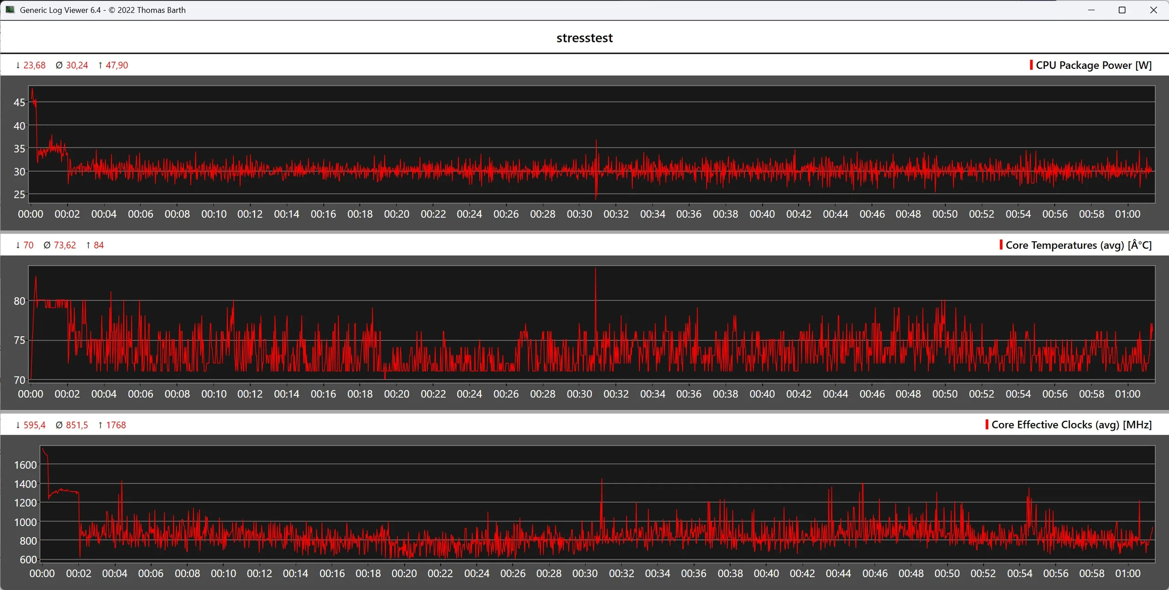Viewport: 1169px width, 590px height.
Task: Click the 00:20 marker on temperature chart axis
Action: coord(396,394)
